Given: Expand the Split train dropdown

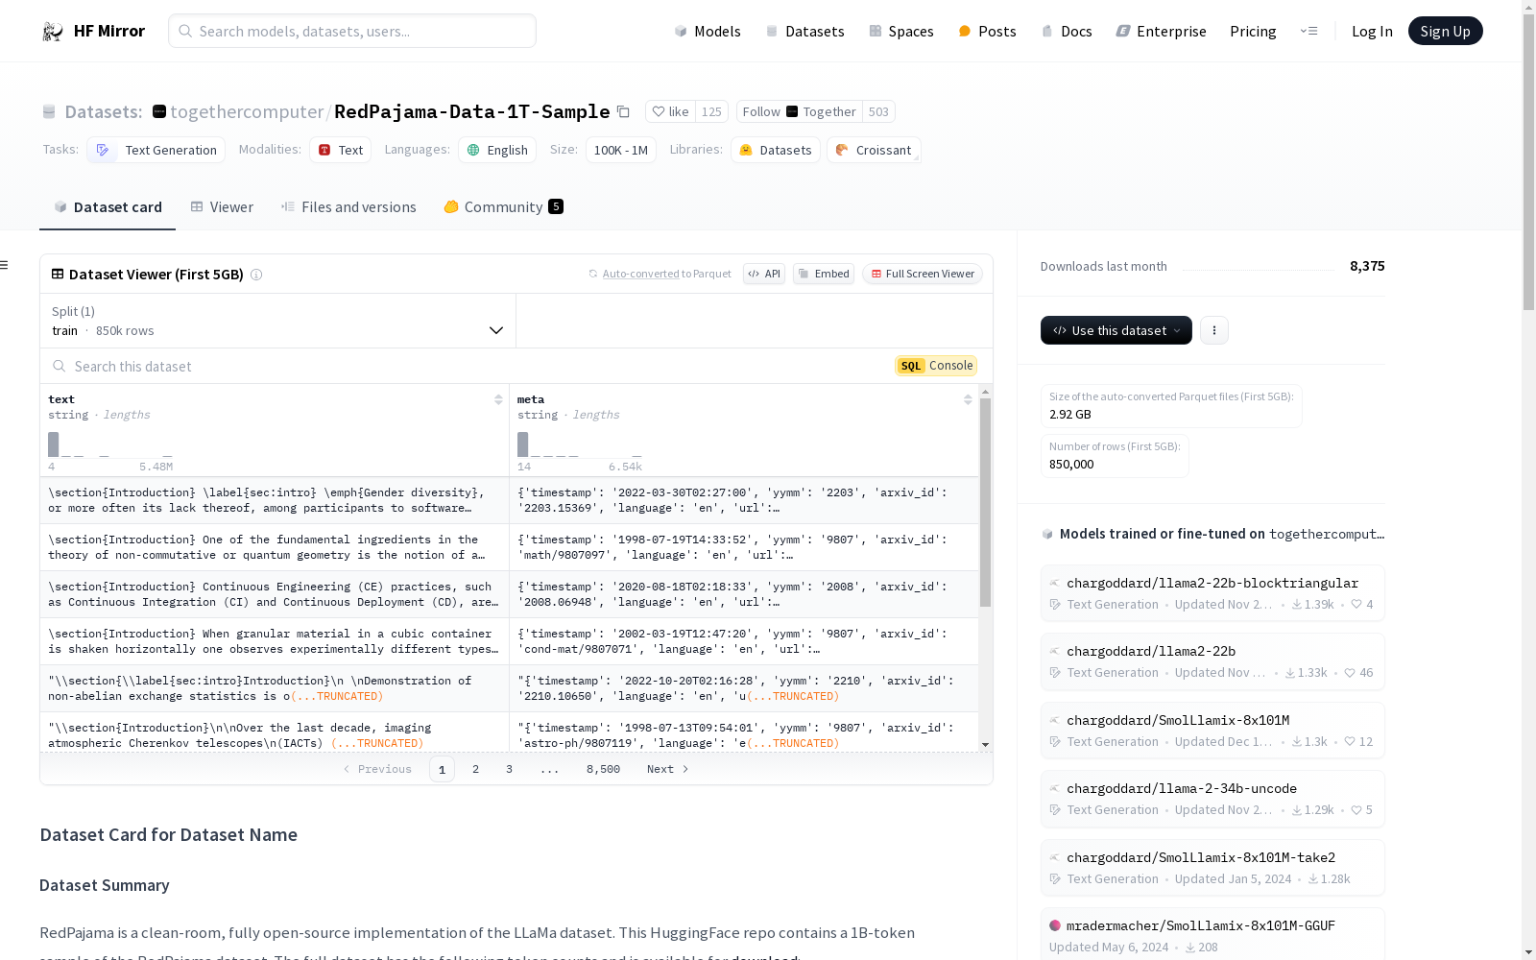Looking at the screenshot, I should click(x=277, y=321).
